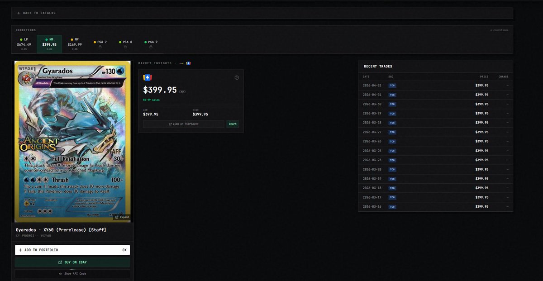Click the TCG badge in the 2026-03-17 row
This screenshot has width=543, height=281.
[x=392, y=197]
